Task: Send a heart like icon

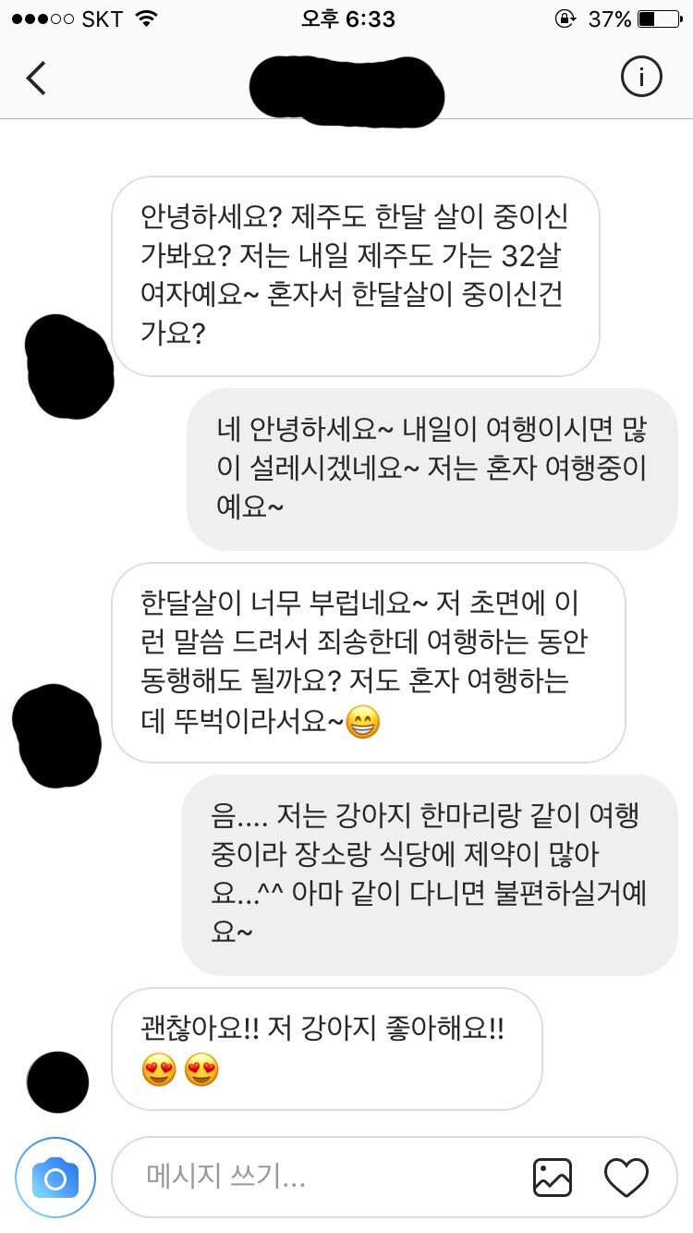Action: 626,1178
